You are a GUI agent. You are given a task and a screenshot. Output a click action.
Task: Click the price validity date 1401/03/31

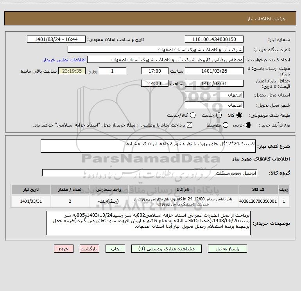[x=214, y=84]
